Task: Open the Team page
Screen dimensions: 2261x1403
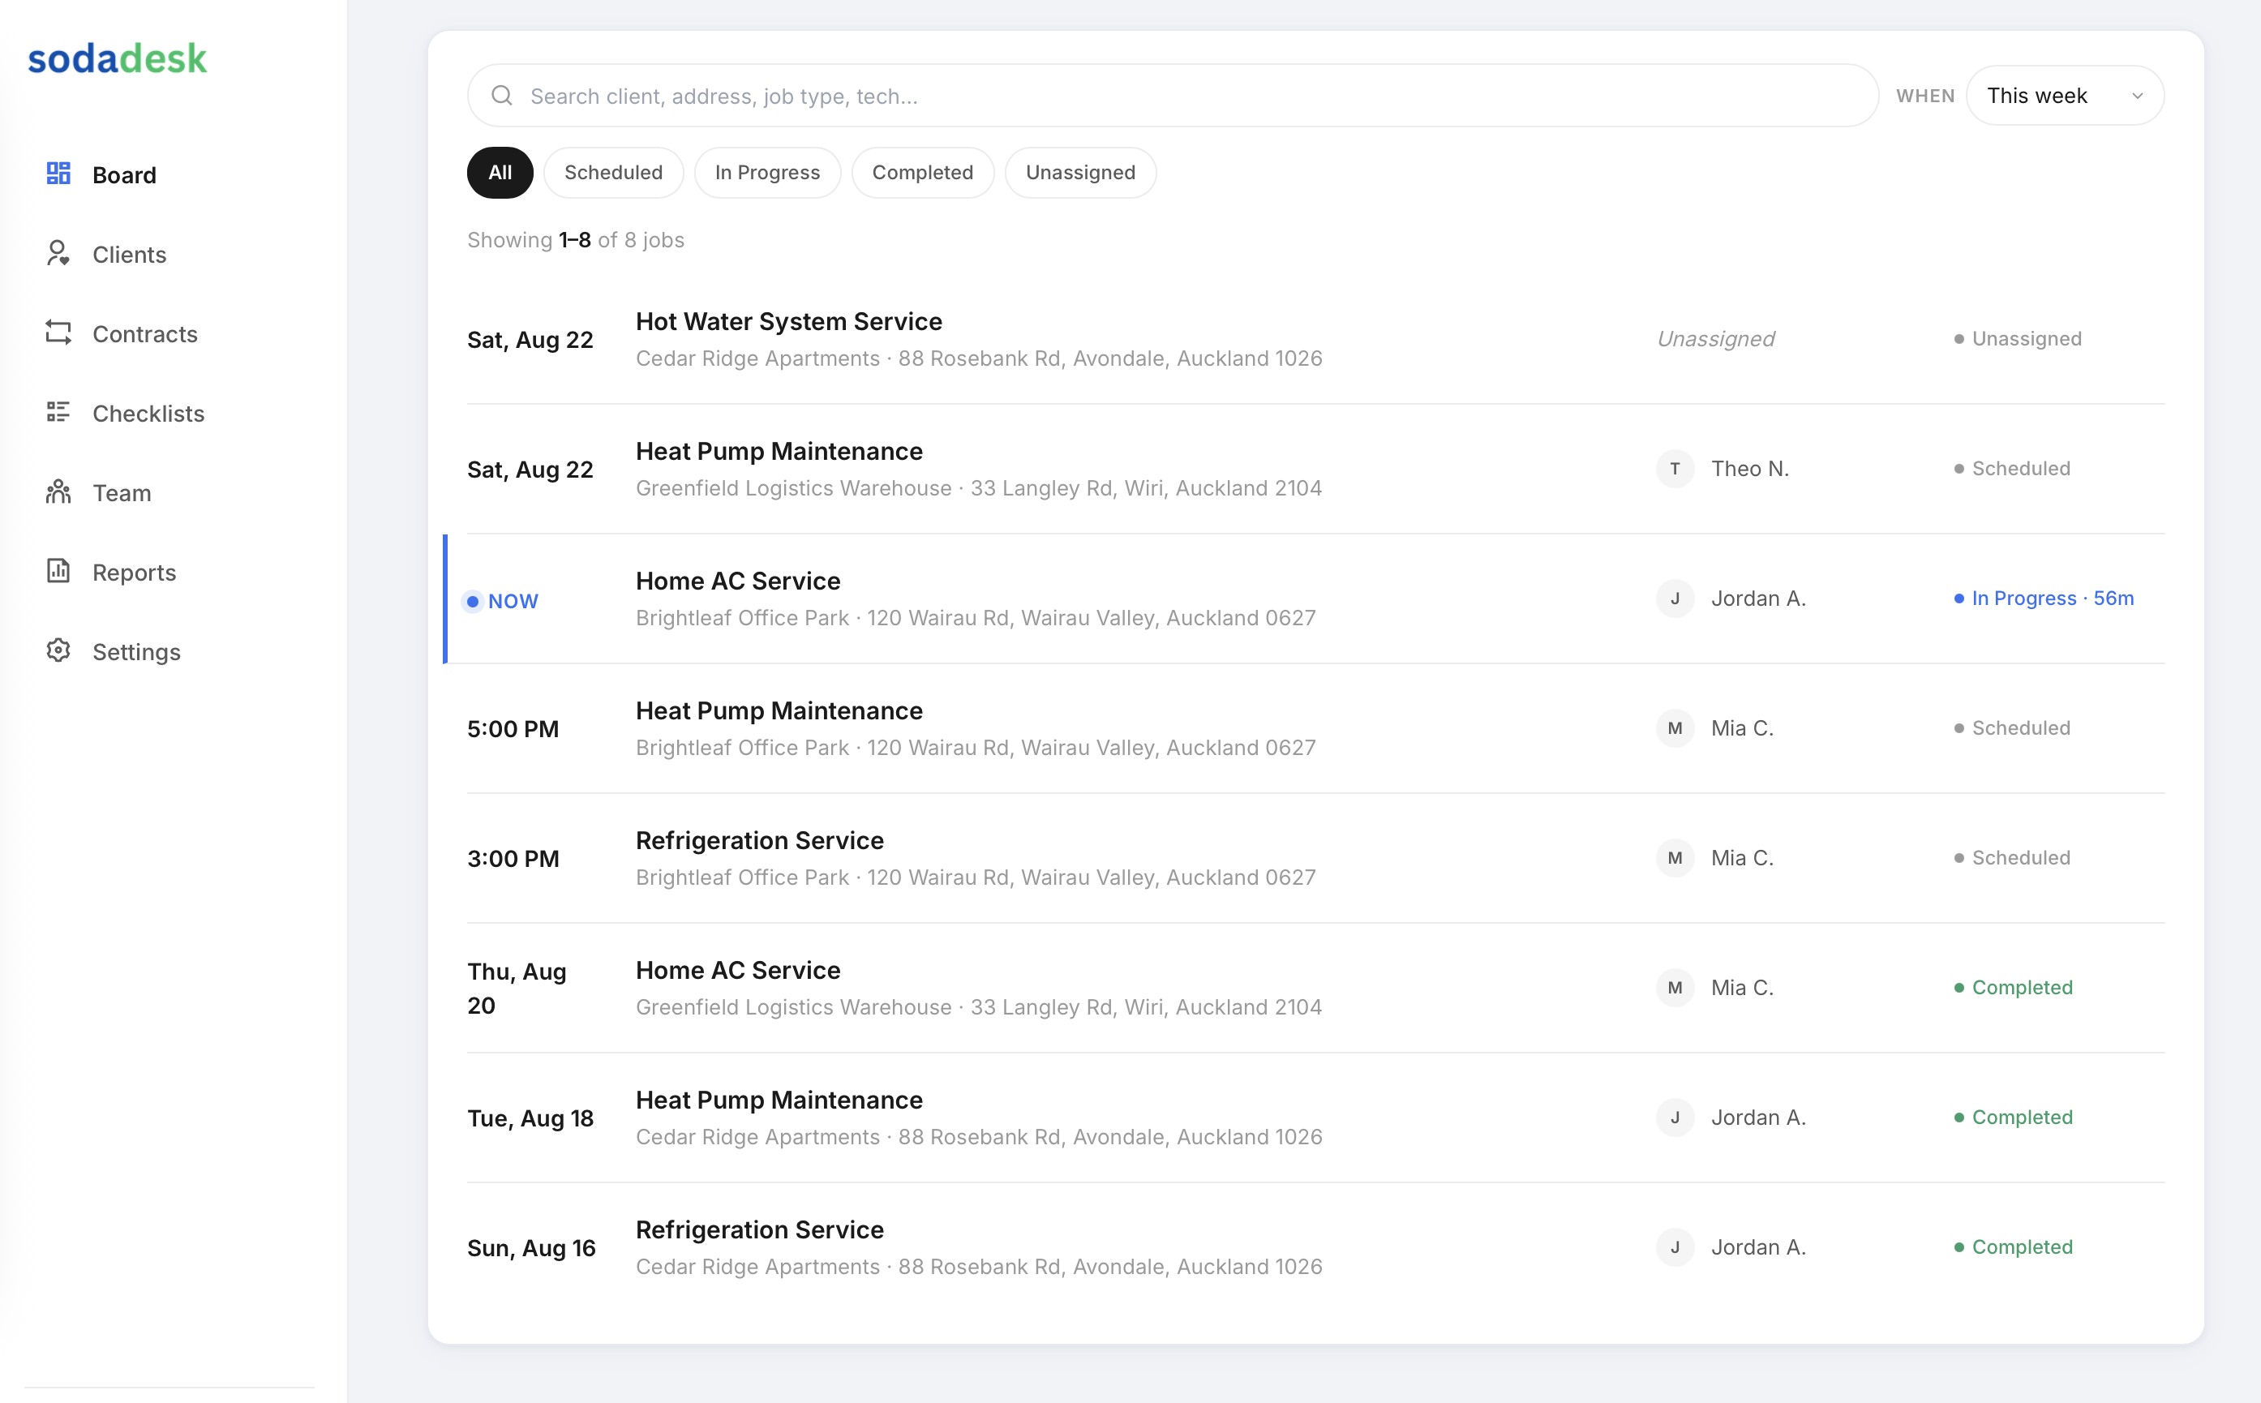Action: pyautogui.click(x=122, y=493)
